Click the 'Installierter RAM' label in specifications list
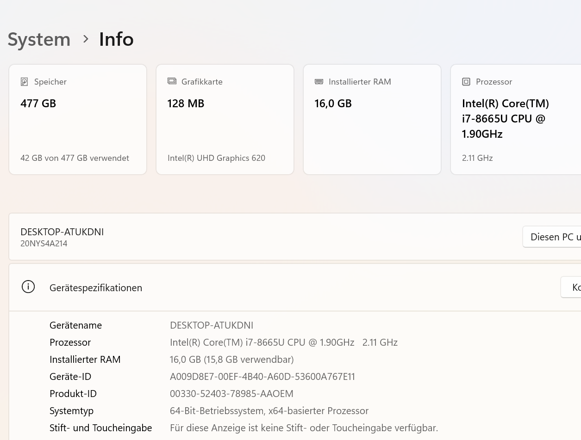The height and width of the screenshot is (440, 581). click(85, 360)
